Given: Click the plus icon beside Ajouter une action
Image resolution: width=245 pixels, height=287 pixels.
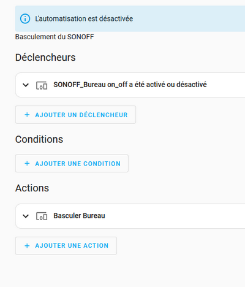Looking at the screenshot, I should tap(27, 246).
